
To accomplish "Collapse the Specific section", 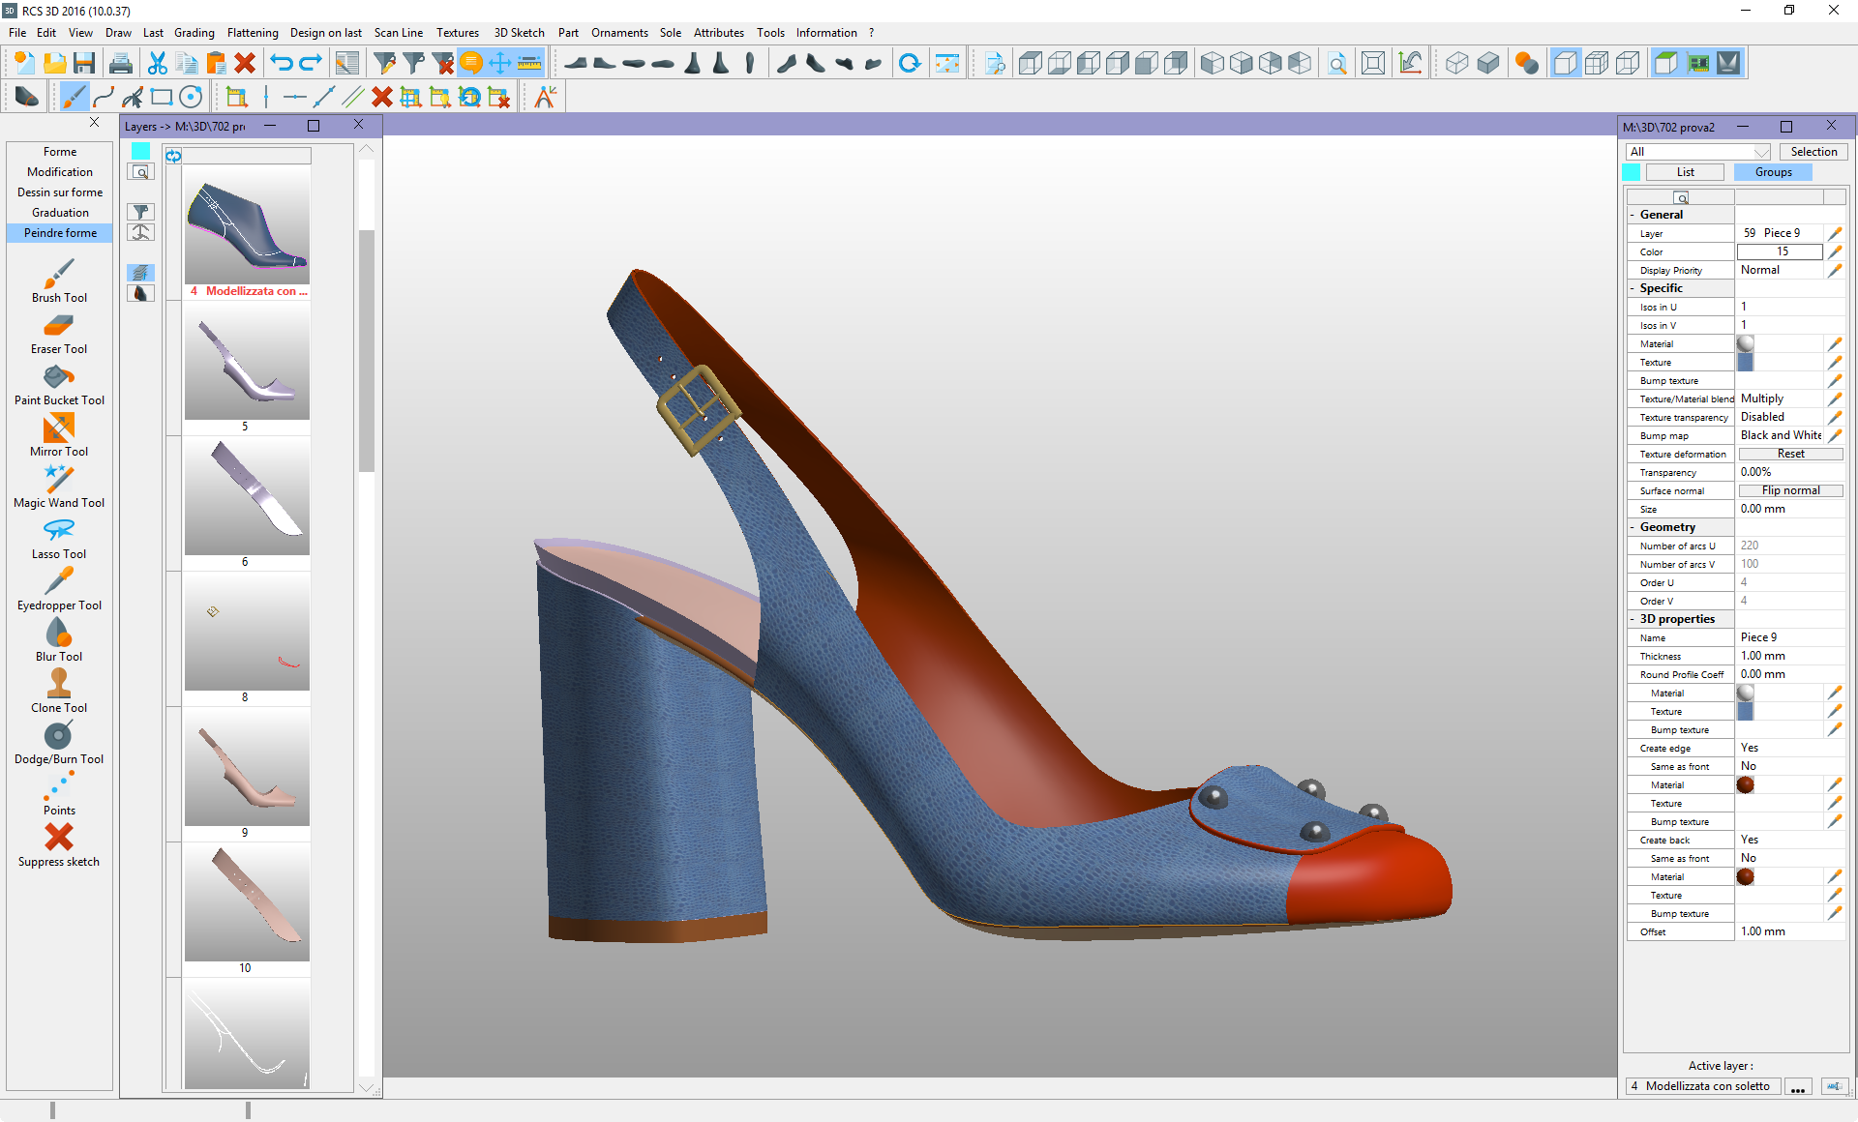I will (1633, 288).
